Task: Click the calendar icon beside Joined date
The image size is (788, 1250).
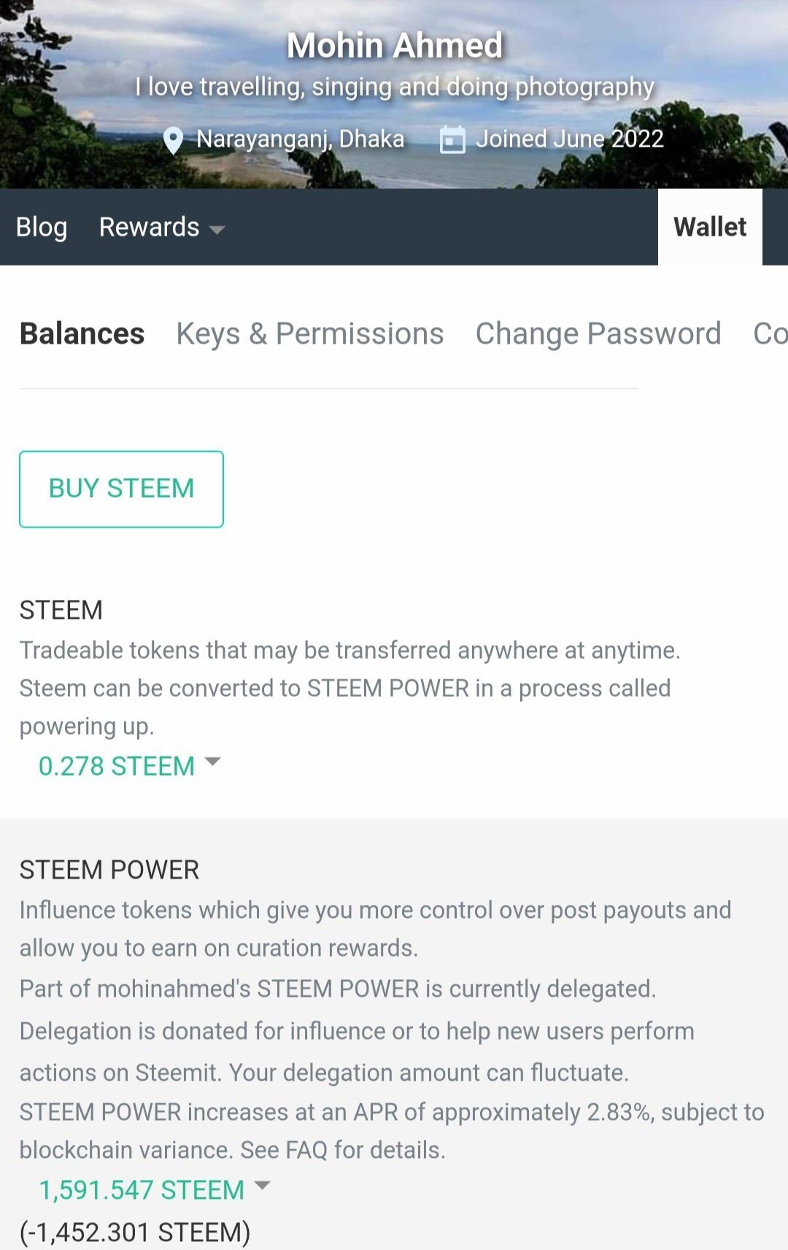Action: tap(452, 139)
